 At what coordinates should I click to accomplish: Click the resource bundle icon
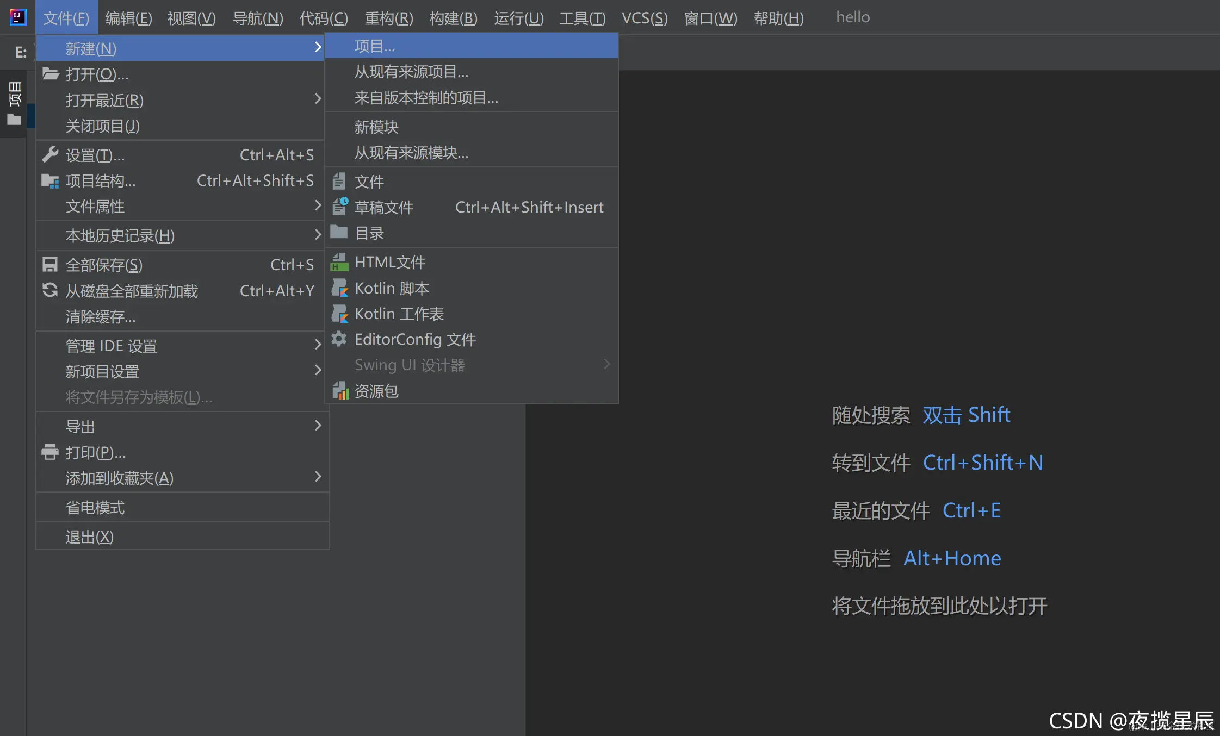[x=339, y=391]
